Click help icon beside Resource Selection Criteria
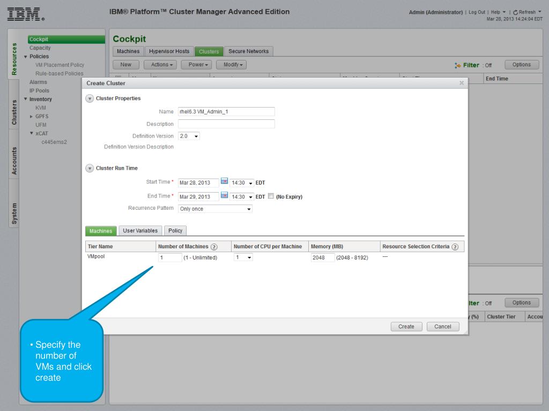Image resolution: width=549 pixels, height=411 pixels. (x=455, y=247)
